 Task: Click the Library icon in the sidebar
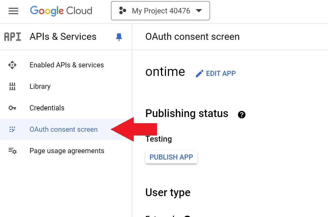click(x=12, y=86)
